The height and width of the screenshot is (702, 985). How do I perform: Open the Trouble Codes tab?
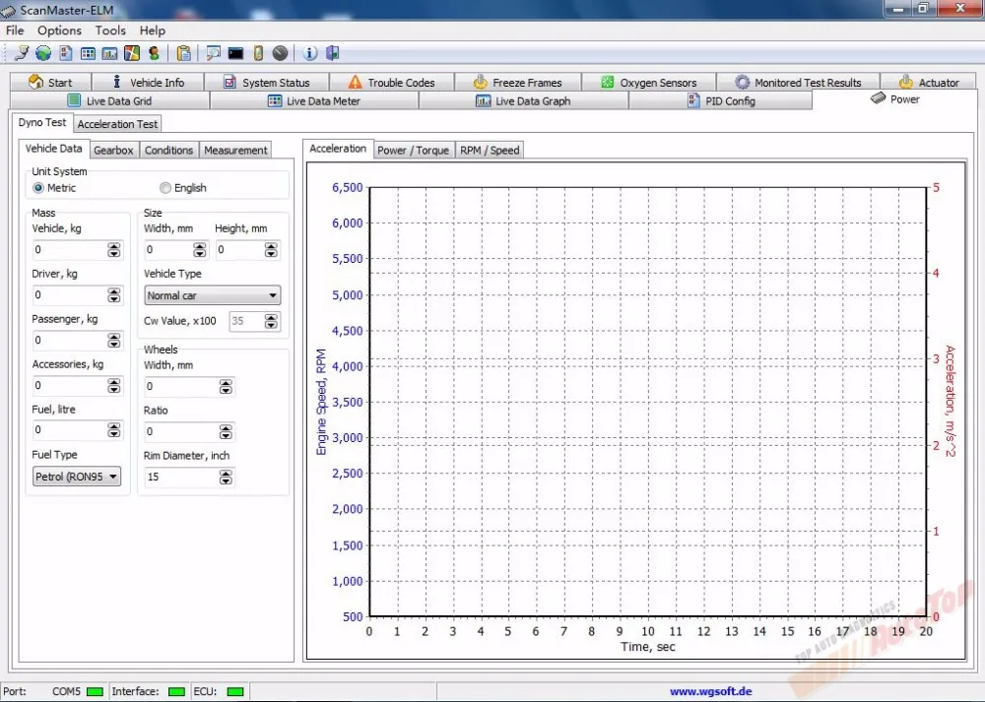coord(391,83)
